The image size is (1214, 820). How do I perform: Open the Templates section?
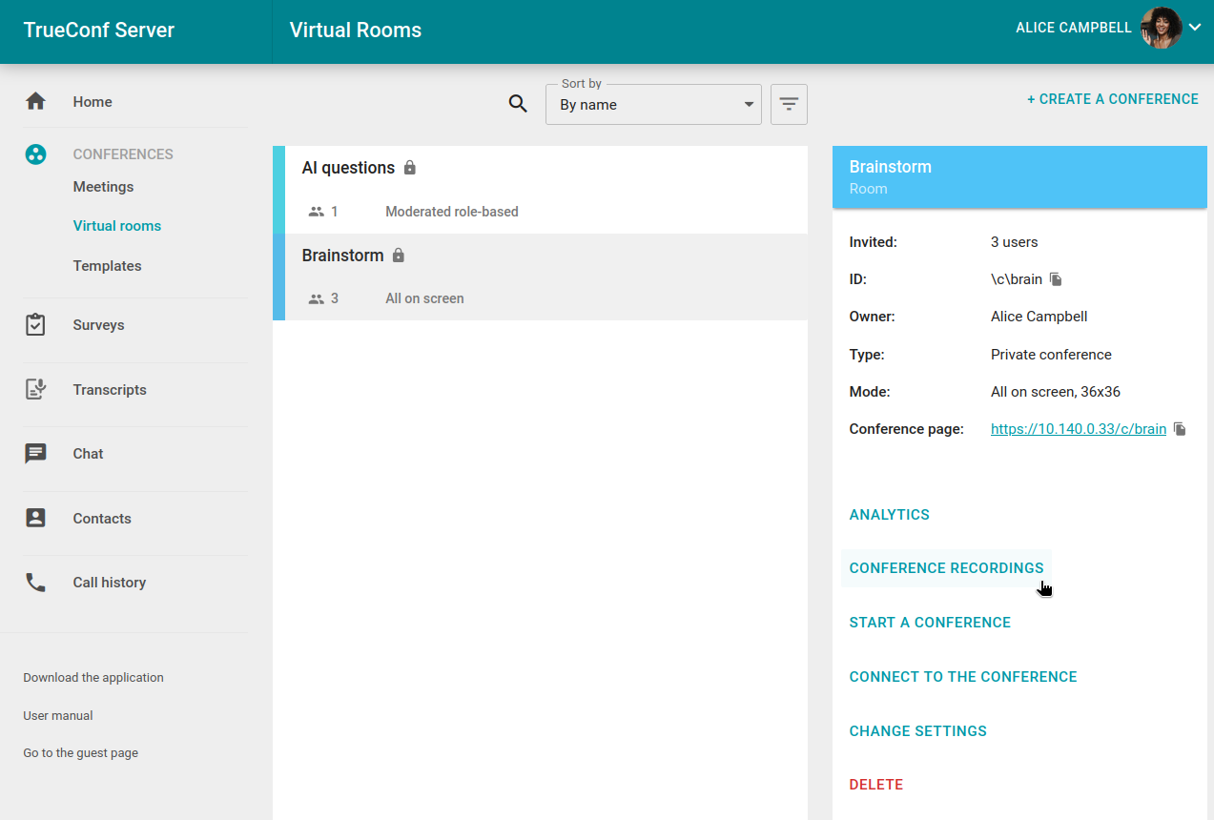click(107, 266)
